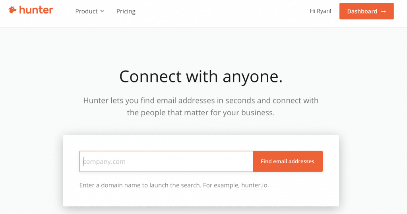
Task: Click the subtitle line "the people that matter"
Action: click(201, 113)
